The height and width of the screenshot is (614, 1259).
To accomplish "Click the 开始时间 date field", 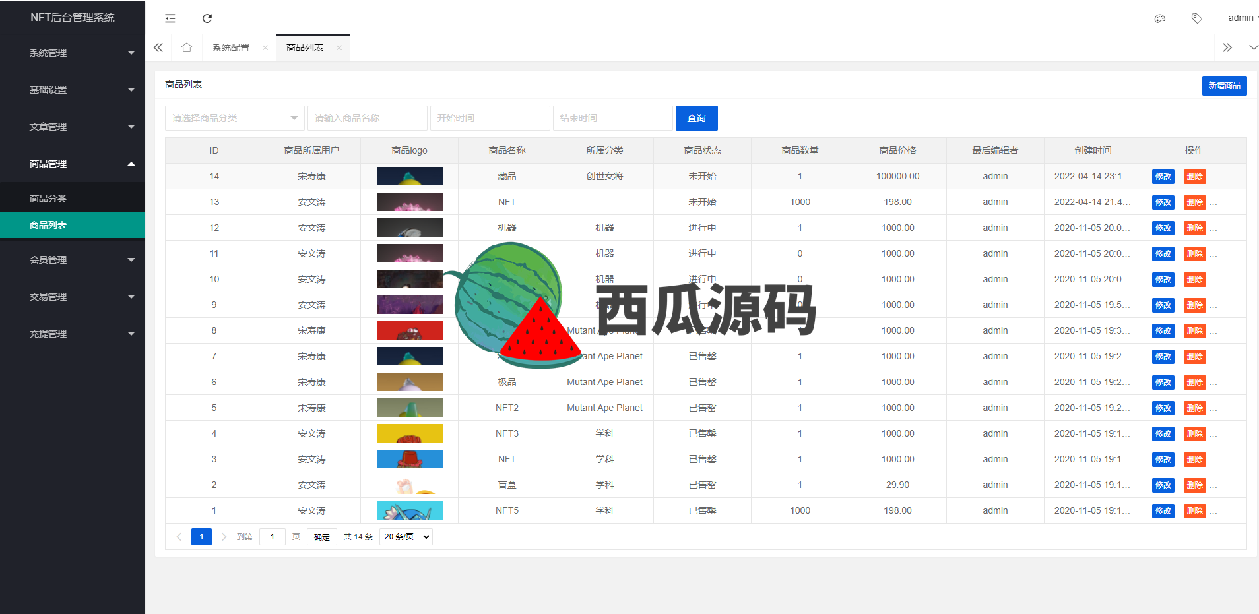I will click(x=490, y=118).
